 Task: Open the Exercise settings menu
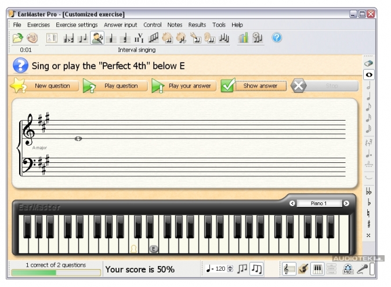point(77,25)
